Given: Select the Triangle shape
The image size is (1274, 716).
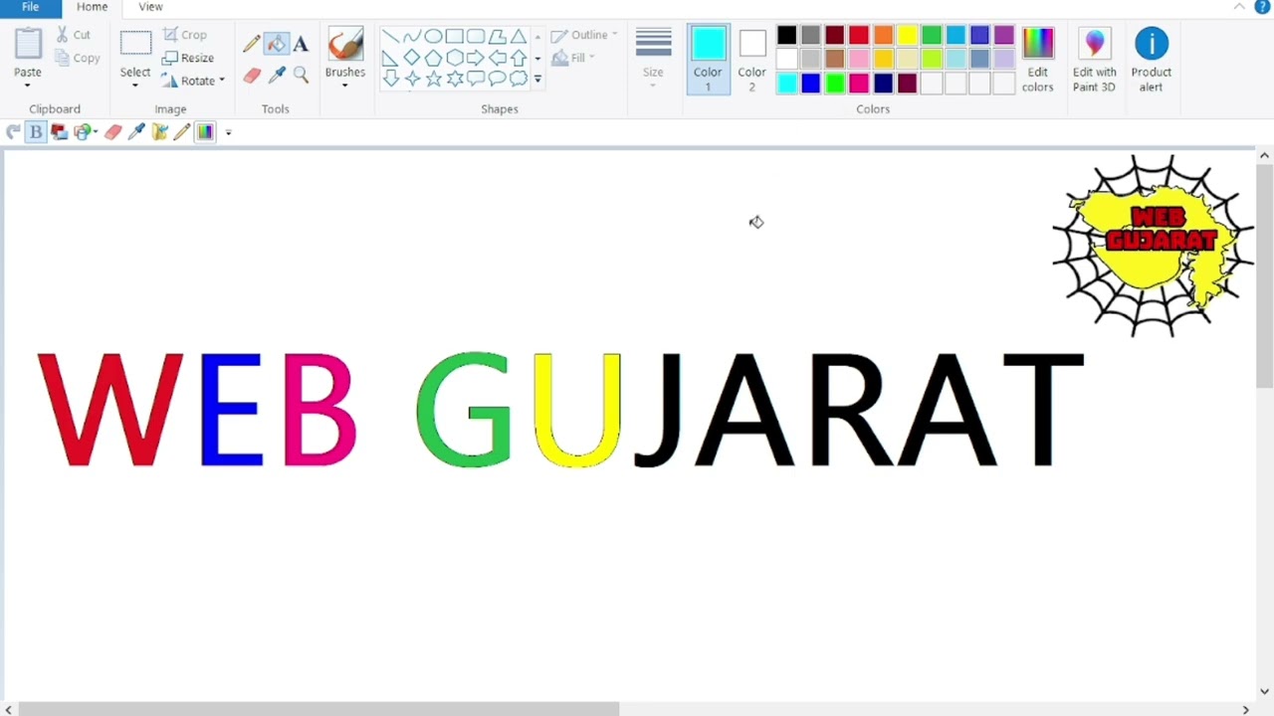Looking at the screenshot, I should click(x=519, y=36).
